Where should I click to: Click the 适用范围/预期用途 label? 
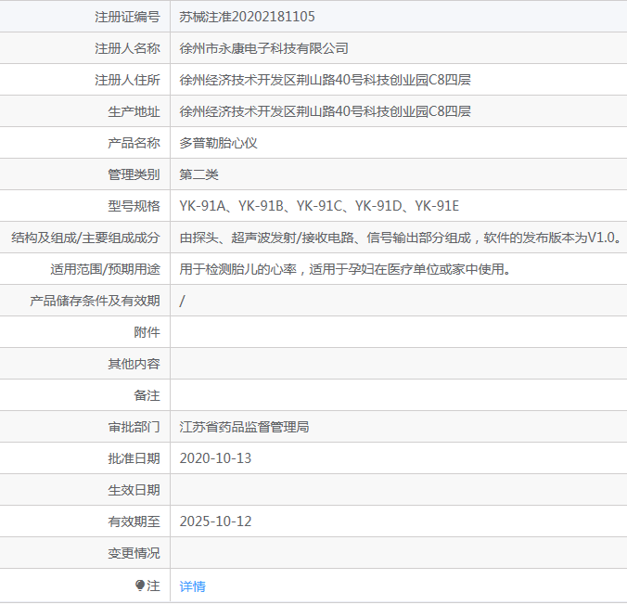(105, 269)
